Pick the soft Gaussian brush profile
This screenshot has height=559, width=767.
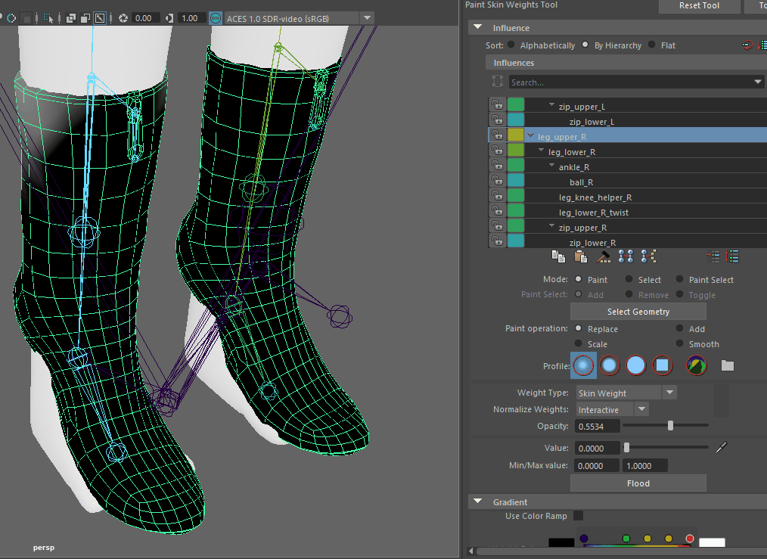pyautogui.click(x=582, y=366)
